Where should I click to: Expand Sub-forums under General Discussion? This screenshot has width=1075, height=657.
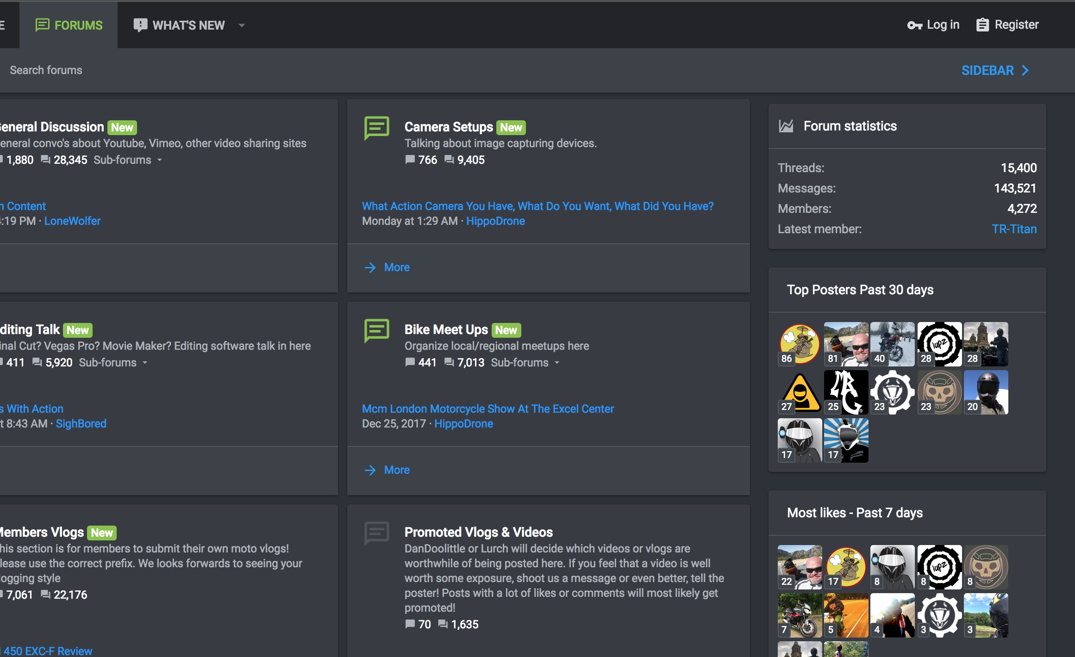pos(128,160)
